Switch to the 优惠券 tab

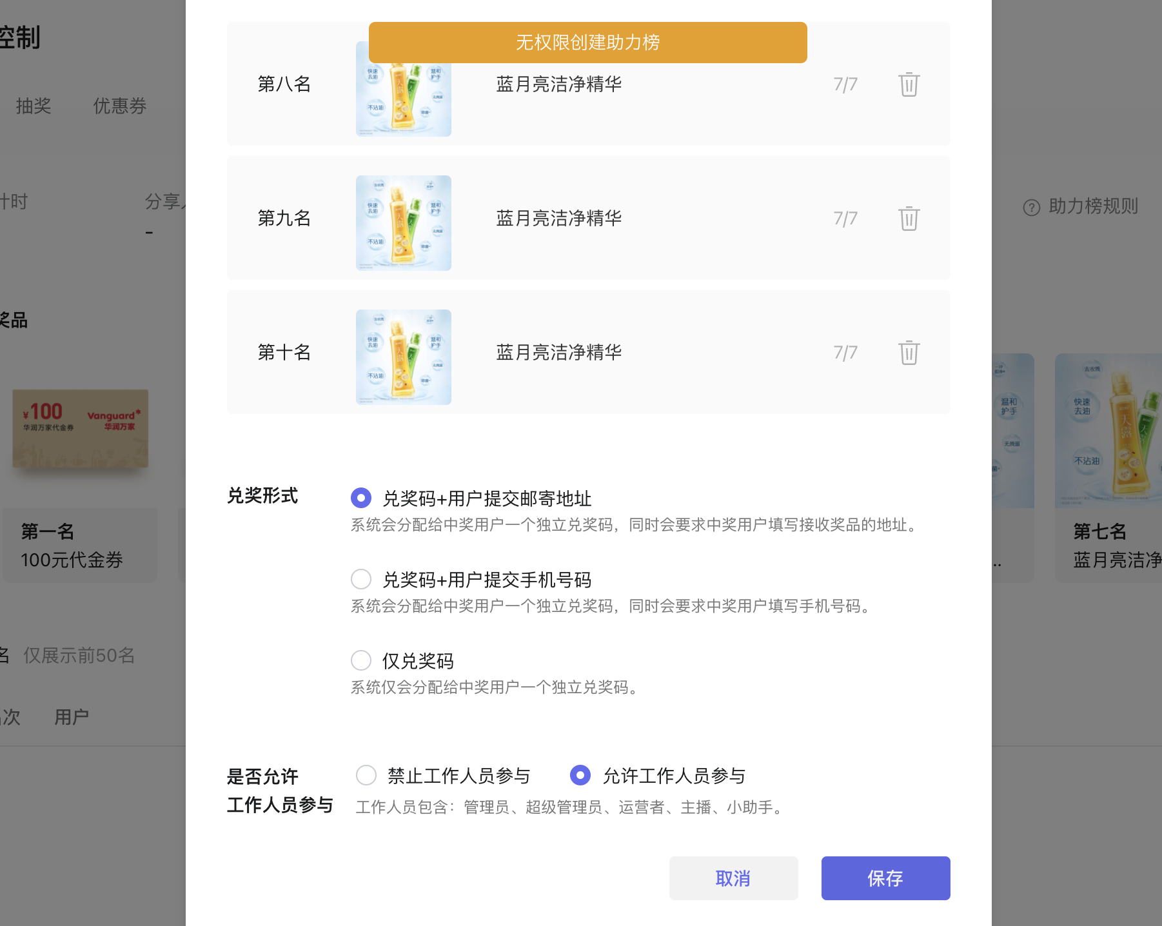pos(120,106)
